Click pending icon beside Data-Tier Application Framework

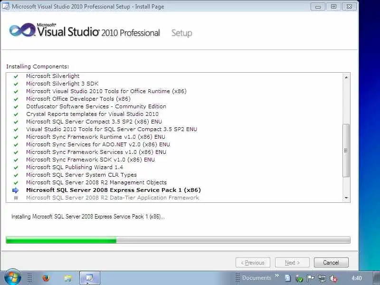click(x=16, y=198)
